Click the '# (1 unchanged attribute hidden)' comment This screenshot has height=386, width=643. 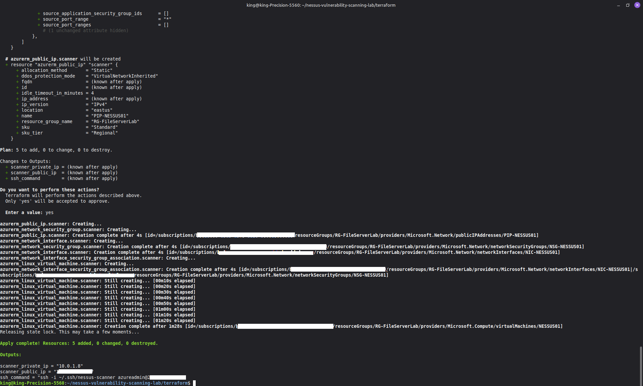tap(85, 30)
